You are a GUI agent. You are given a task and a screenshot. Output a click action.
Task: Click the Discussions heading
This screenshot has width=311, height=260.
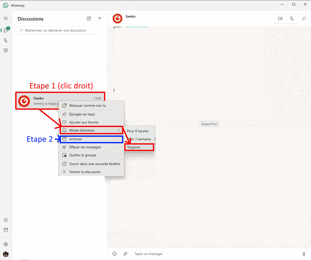(x=31, y=19)
